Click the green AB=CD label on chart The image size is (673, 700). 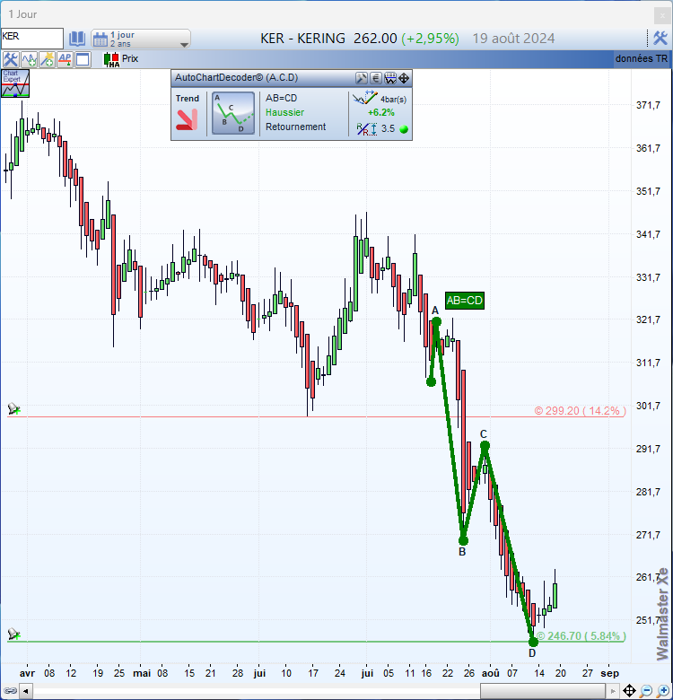click(465, 301)
